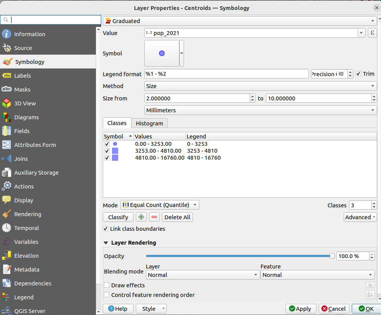Open the QGIS Server icon
This screenshot has width=381, height=315.
[x=7, y=311]
